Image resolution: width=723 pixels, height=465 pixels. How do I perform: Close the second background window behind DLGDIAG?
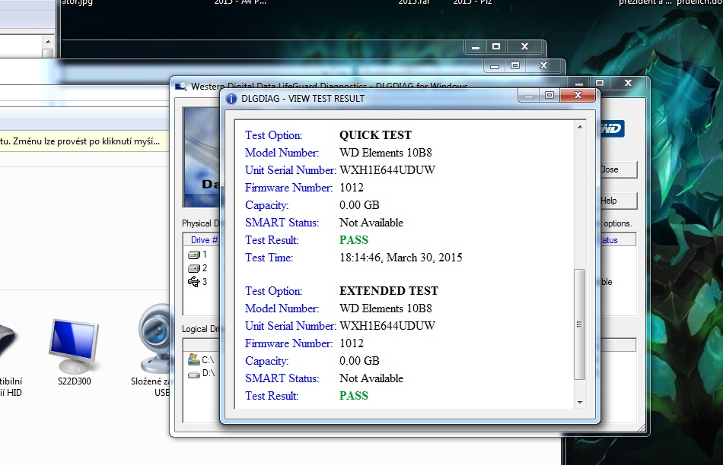[543, 65]
